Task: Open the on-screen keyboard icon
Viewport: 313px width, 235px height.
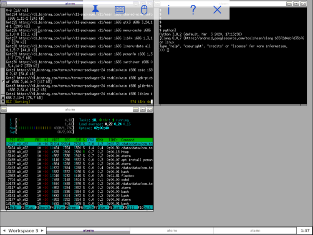Action: pyautogui.click(x=120, y=10)
